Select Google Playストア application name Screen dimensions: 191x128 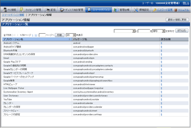pyautogui.click(x=12, y=62)
